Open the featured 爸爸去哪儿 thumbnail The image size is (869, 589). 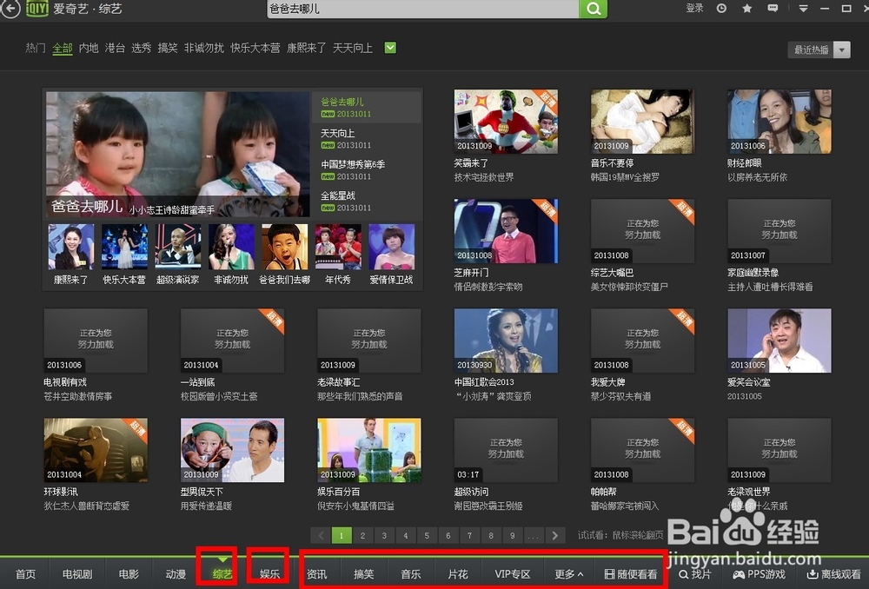pyautogui.click(x=177, y=153)
